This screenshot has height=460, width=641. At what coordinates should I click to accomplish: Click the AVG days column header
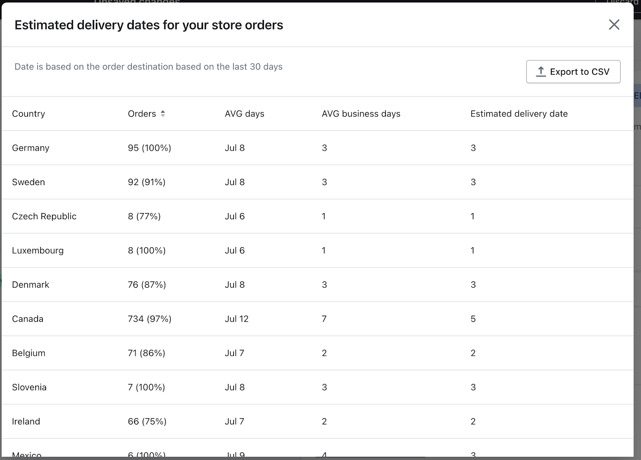point(244,114)
